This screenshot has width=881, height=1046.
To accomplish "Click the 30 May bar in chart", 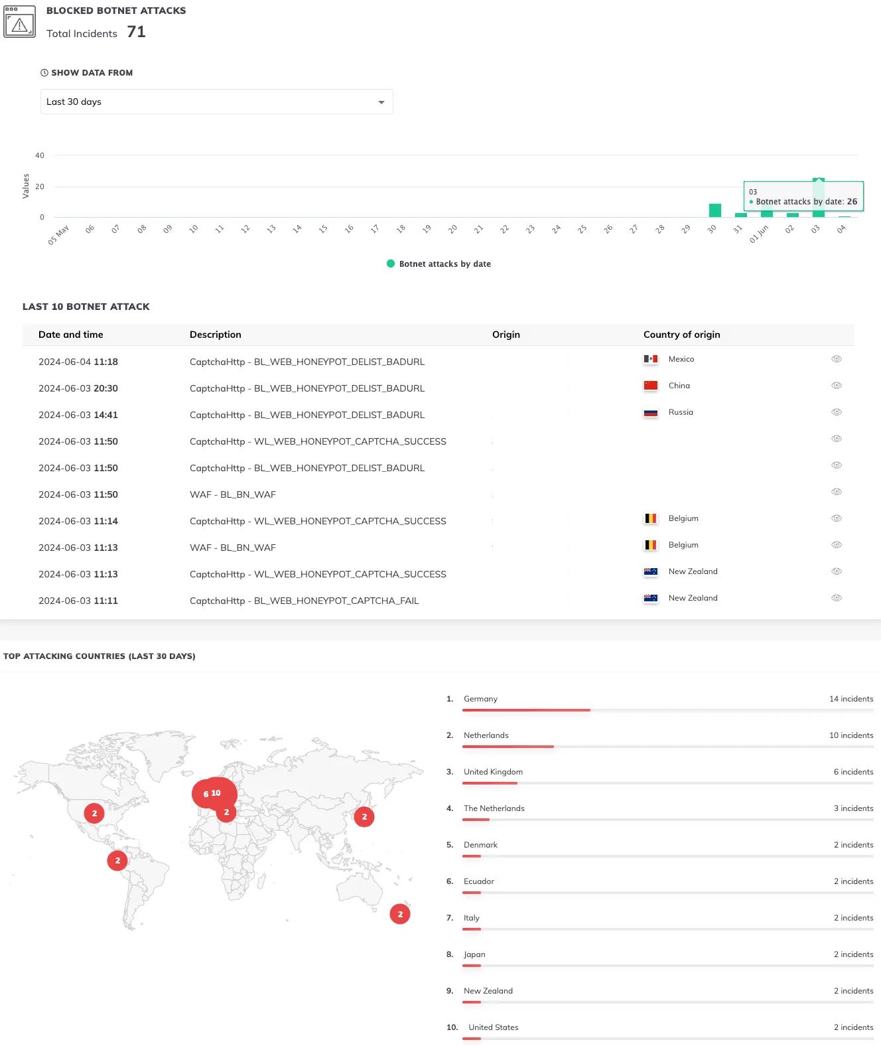I will (x=714, y=210).
